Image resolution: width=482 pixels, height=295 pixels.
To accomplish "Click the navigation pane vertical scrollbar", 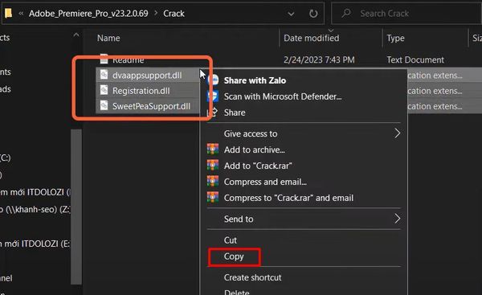I will pyautogui.click(x=76, y=206).
